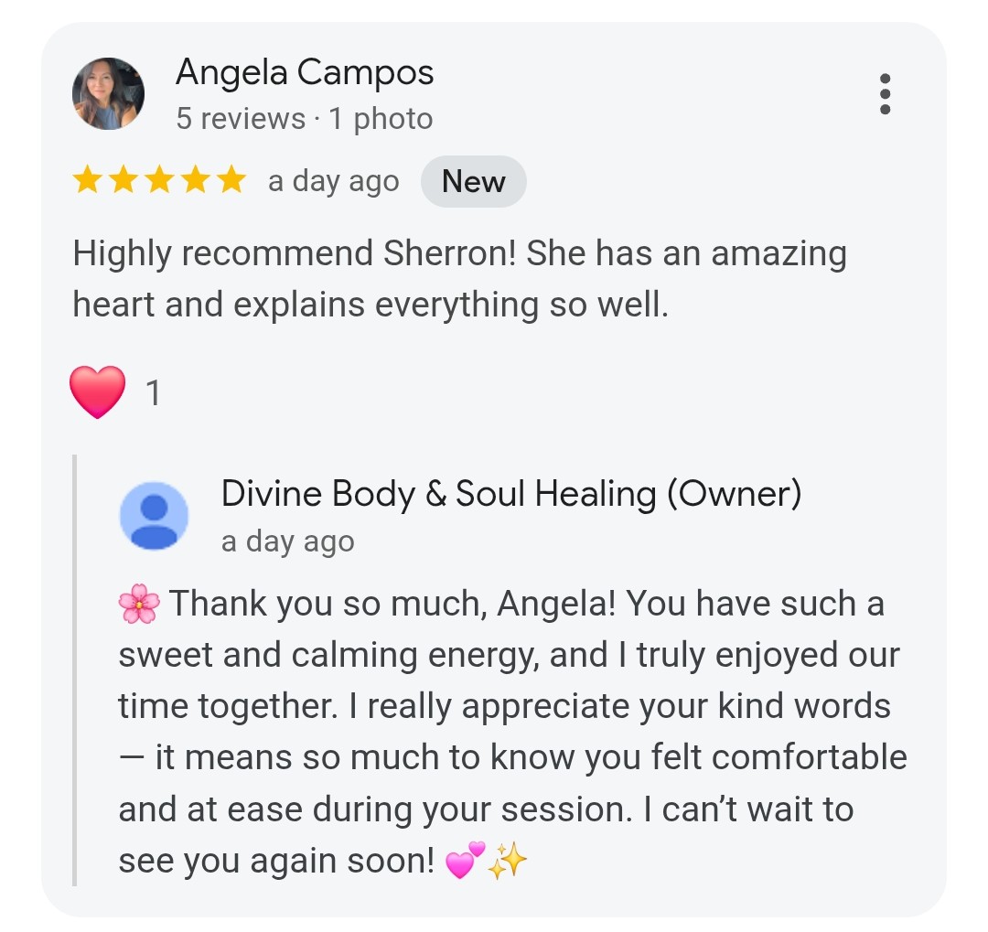Click the first gold rating star
The height and width of the screenshot is (932, 988).
87,179
